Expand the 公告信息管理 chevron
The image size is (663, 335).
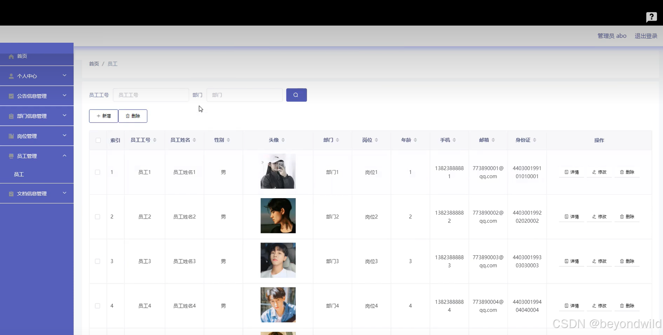point(64,96)
